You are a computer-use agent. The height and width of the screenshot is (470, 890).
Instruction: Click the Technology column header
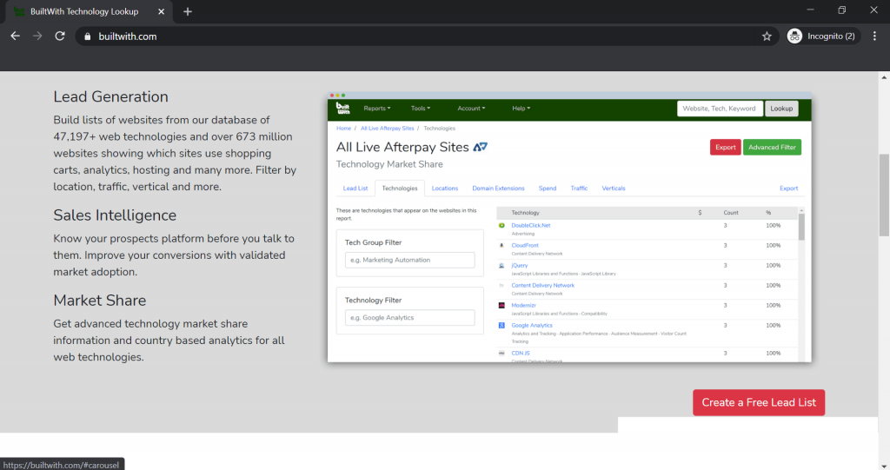[525, 213]
